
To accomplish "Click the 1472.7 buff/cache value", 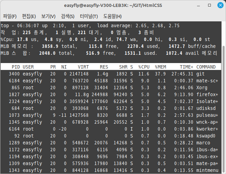I will click(192, 46).
